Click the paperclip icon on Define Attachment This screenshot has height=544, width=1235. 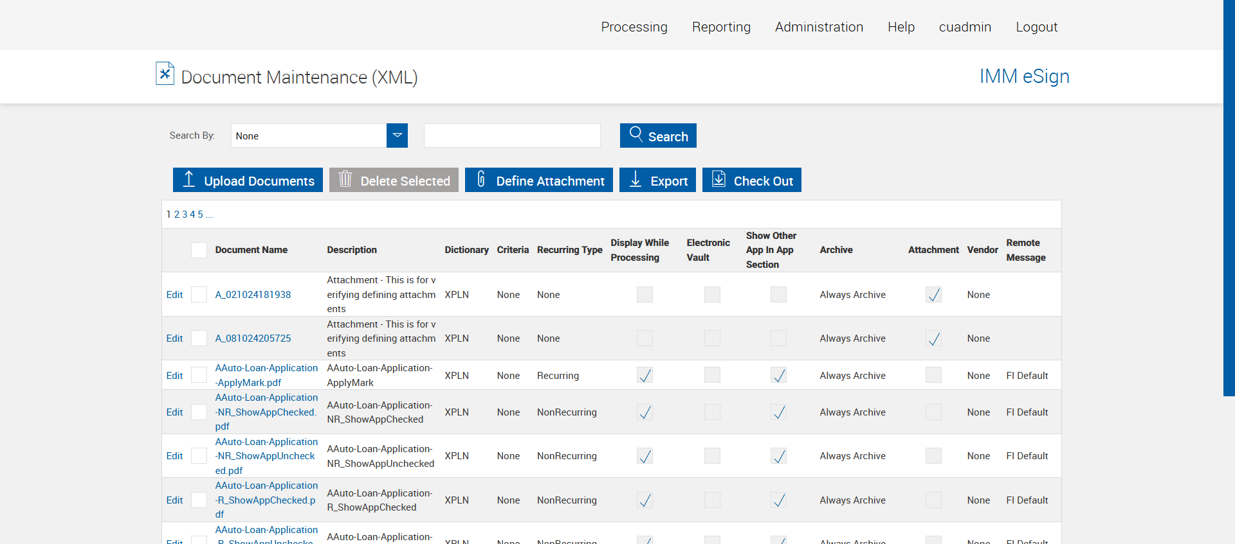point(480,179)
